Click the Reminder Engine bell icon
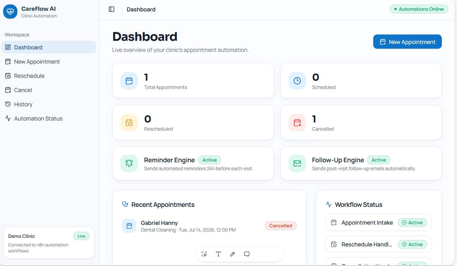457x266 pixels. tap(129, 163)
